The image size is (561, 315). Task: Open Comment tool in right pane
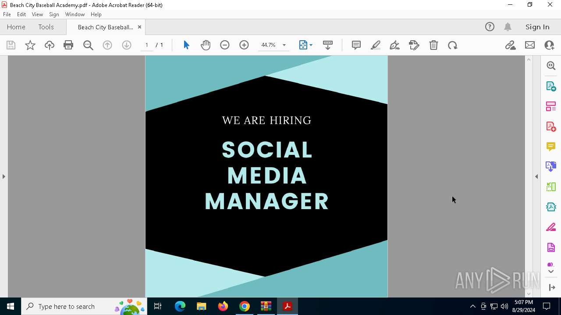click(x=551, y=147)
